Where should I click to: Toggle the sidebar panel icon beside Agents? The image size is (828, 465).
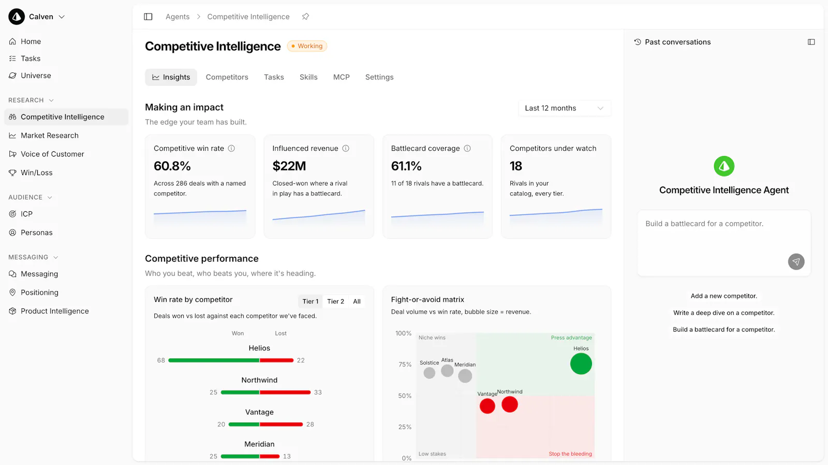148,17
